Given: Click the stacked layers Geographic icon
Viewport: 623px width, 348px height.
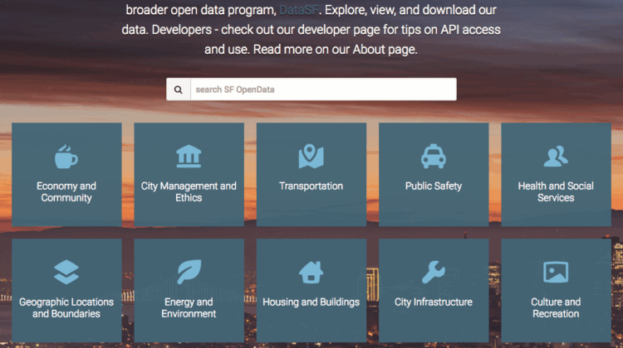Looking at the screenshot, I should [66, 272].
